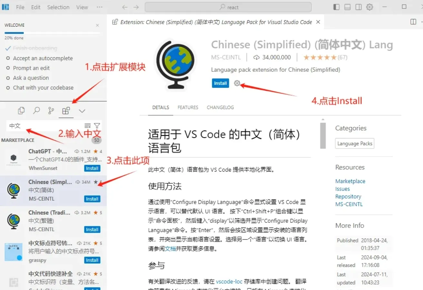Image resolution: width=423 pixels, height=290 pixels.
Task: Open the Source Control branch icon
Action: (x=51, y=111)
